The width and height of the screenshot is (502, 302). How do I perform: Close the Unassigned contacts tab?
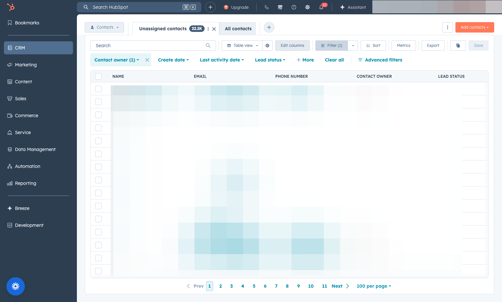[x=214, y=29]
